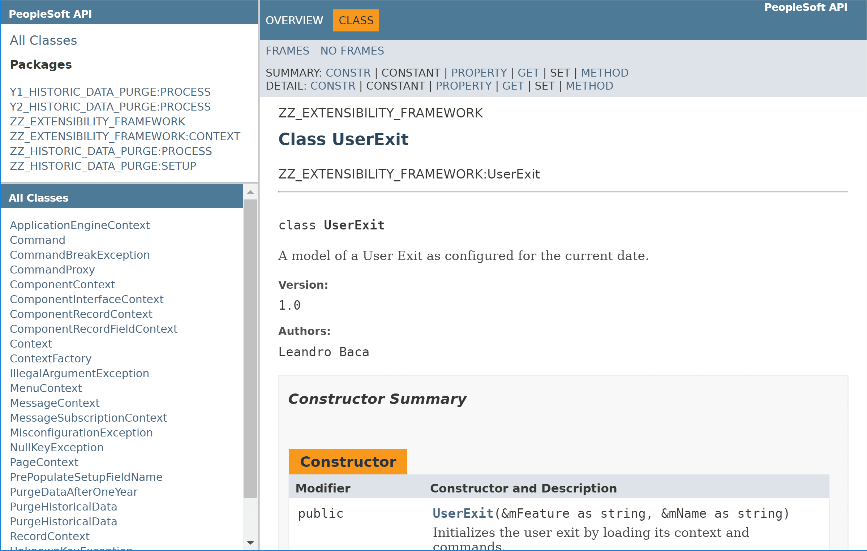Select the highlighted CLASS tab
The height and width of the screenshot is (551, 867).
click(356, 21)
